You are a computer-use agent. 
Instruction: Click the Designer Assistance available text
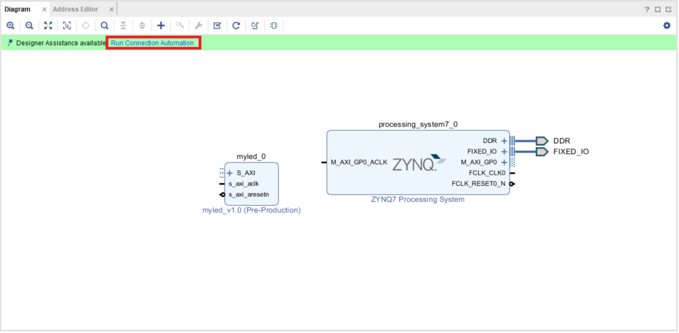(x=61, y=43)
